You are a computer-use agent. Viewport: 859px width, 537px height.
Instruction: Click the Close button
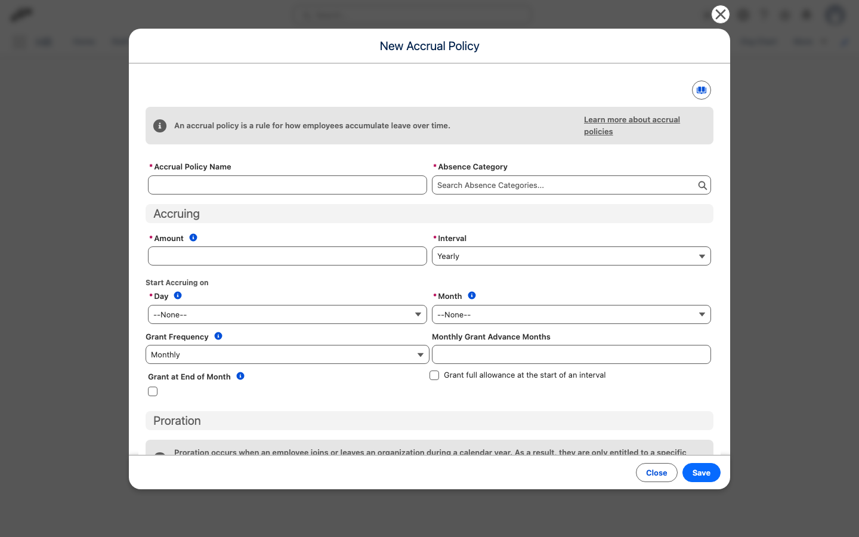[657, 473]
